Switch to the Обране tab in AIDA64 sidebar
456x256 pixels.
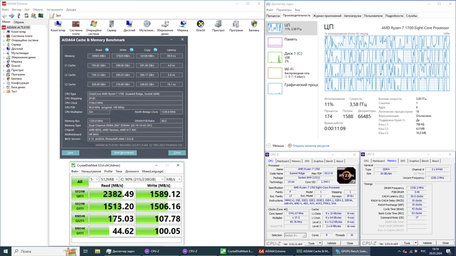pyautogui.click(x=18, y=22)
